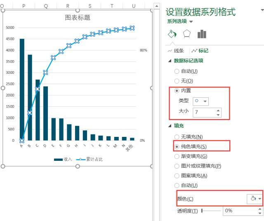
Task: Click chart top-middle resize handle
Action: click(x=78, y=10)
